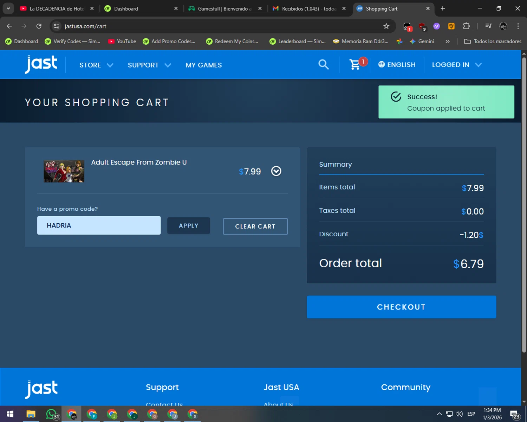Click the CLEAR CART button
Viewport: 527px width, 422px height.
(x=255, y=226)
